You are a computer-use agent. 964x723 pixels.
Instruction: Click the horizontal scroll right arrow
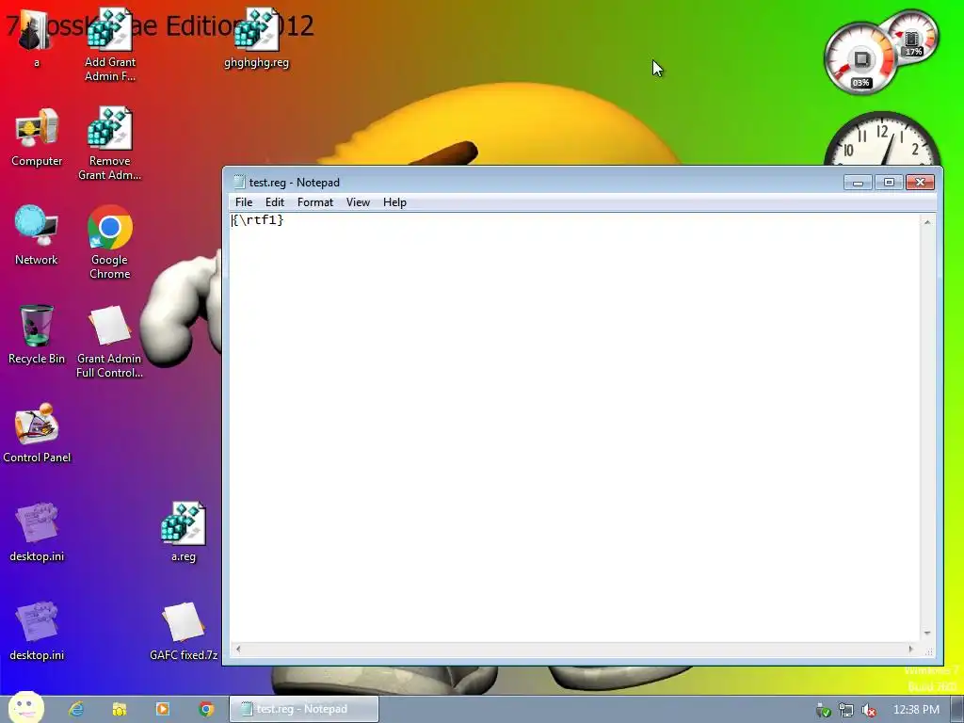[911, 650]
